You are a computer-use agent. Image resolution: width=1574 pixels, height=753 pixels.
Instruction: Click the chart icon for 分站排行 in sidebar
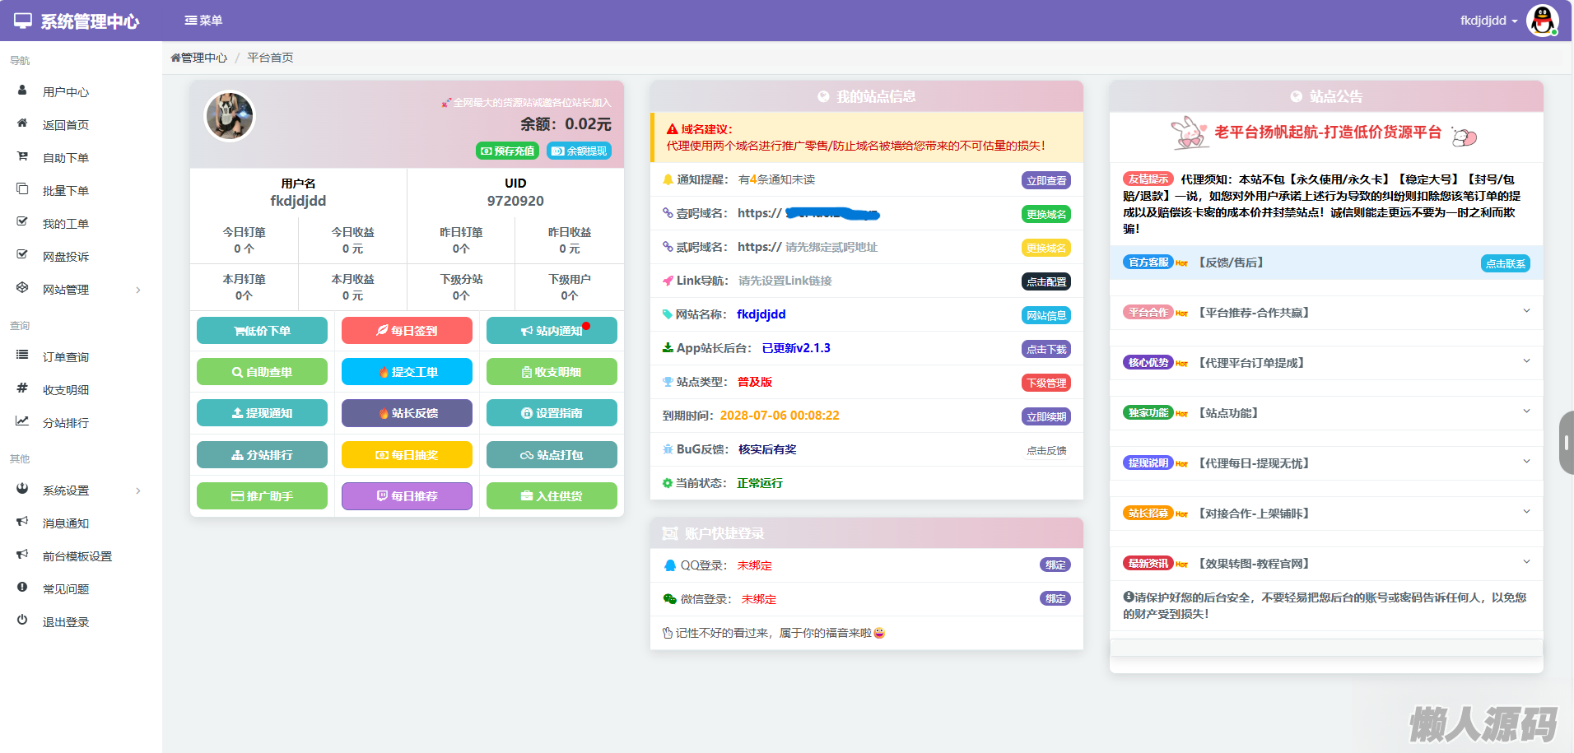pyautogui.click(x=22, y=421)
